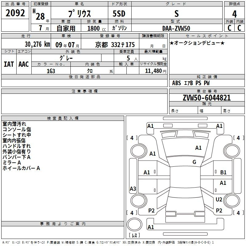The height and width of the screenshot is (246, 246).
Task: Click the IAT shift type value
Action: tap(9, 64)
